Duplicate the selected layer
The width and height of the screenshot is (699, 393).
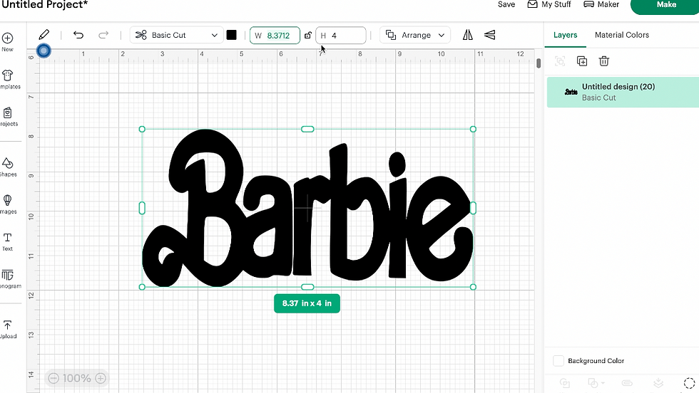coord(582,61)
